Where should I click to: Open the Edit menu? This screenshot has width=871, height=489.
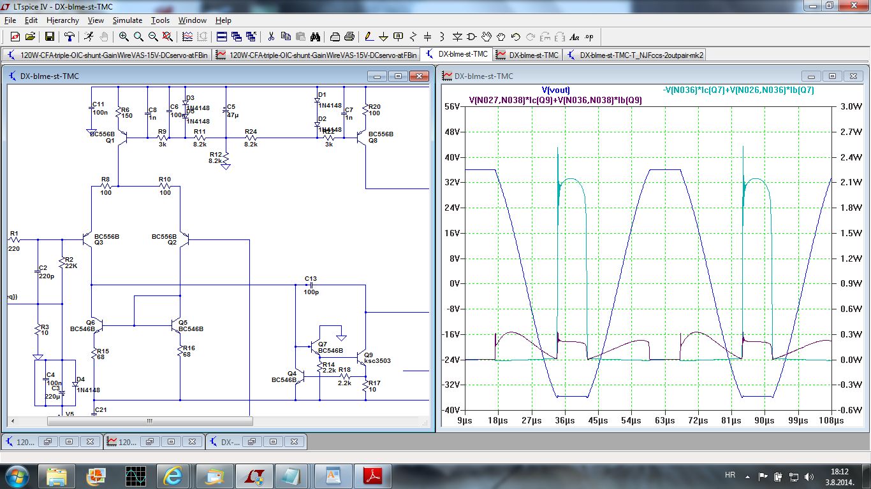(x=31, y=20)
